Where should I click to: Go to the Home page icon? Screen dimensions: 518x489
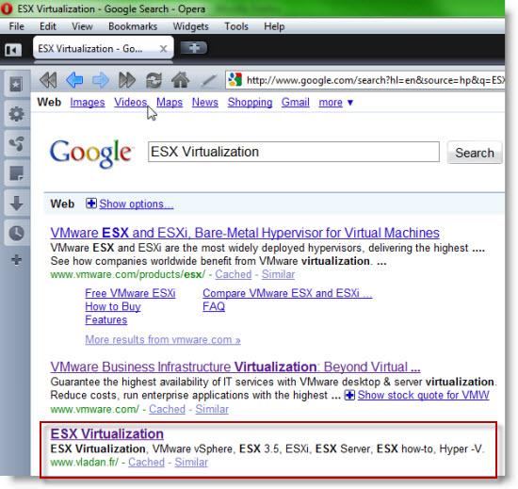(180, 80)
